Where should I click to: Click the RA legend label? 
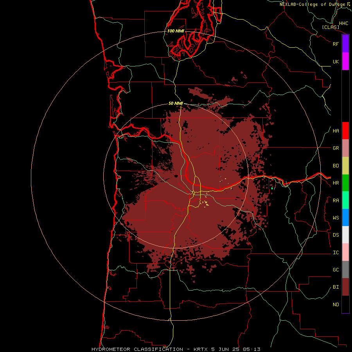[x=336, y=201]
